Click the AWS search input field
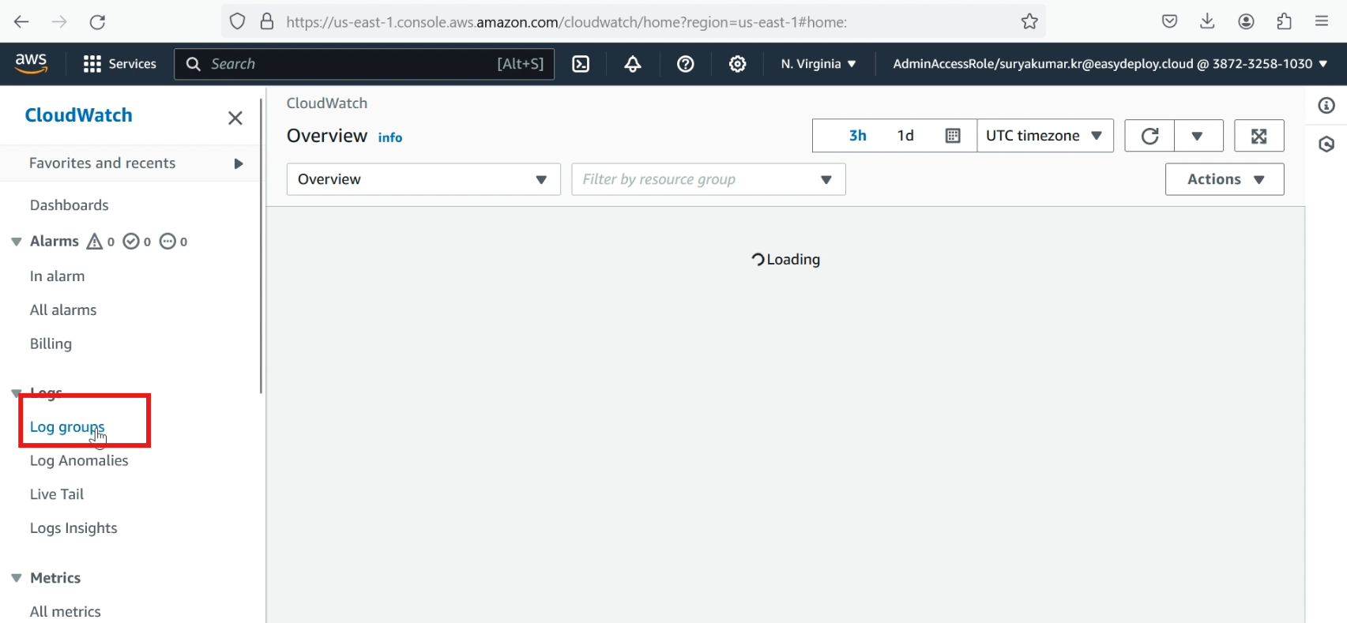The width and height of the screenshot is (1347, 623). 364,64
